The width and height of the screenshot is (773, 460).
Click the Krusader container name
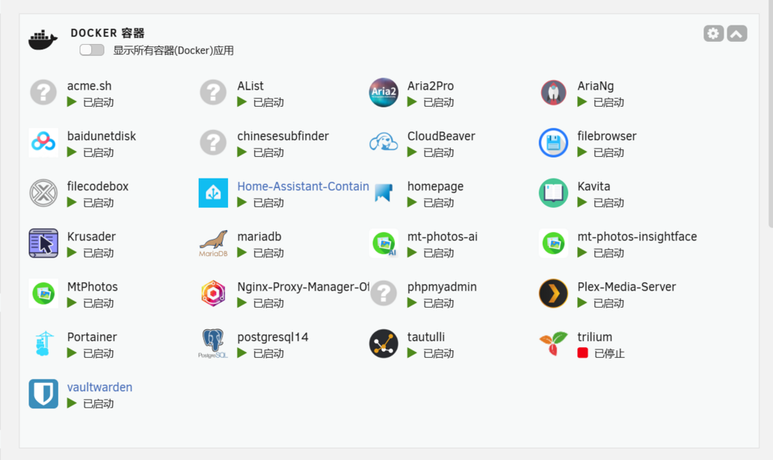tap(92, 236)
